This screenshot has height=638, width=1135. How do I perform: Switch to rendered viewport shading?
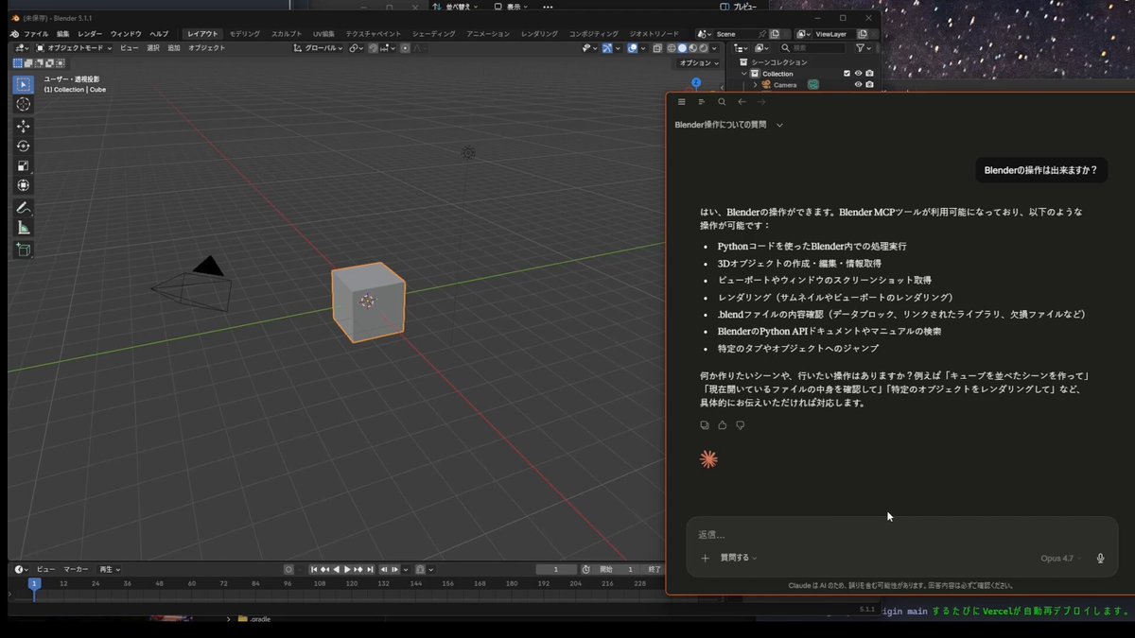703,48
